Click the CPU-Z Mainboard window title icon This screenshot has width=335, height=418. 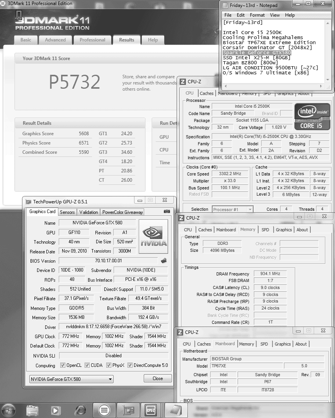[180, 332]
